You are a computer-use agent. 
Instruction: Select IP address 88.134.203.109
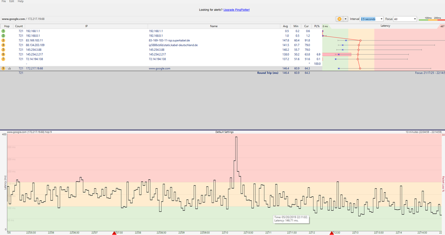tap(35, 45)
